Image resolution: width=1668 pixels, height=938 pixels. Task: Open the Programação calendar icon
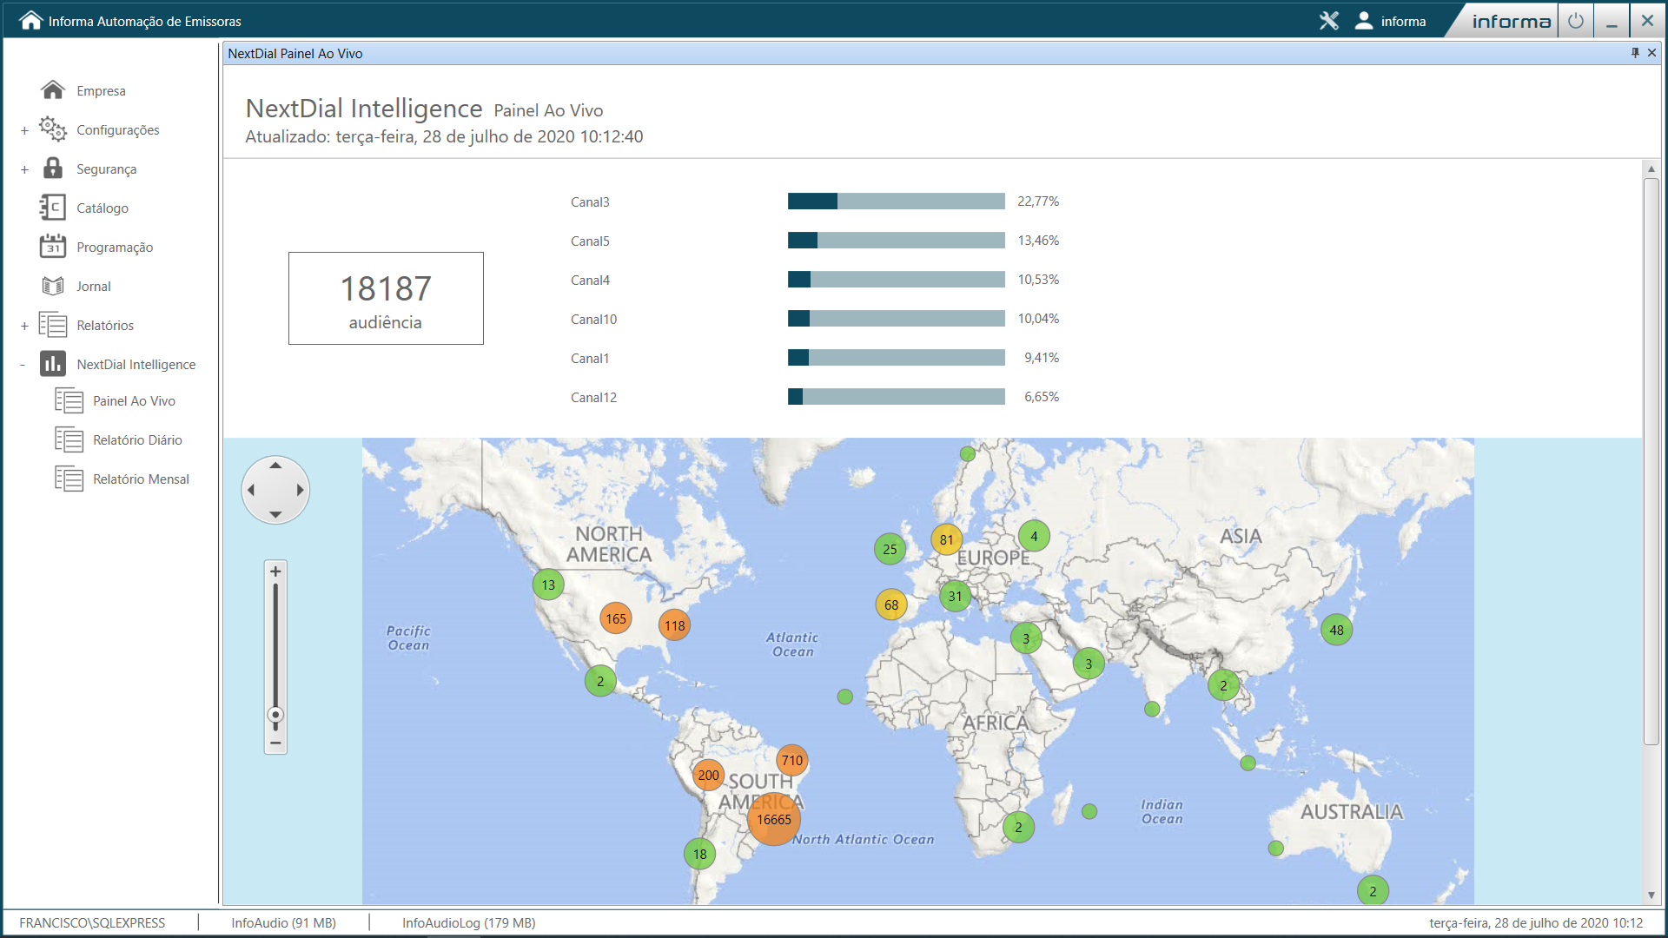coord(53,247)
